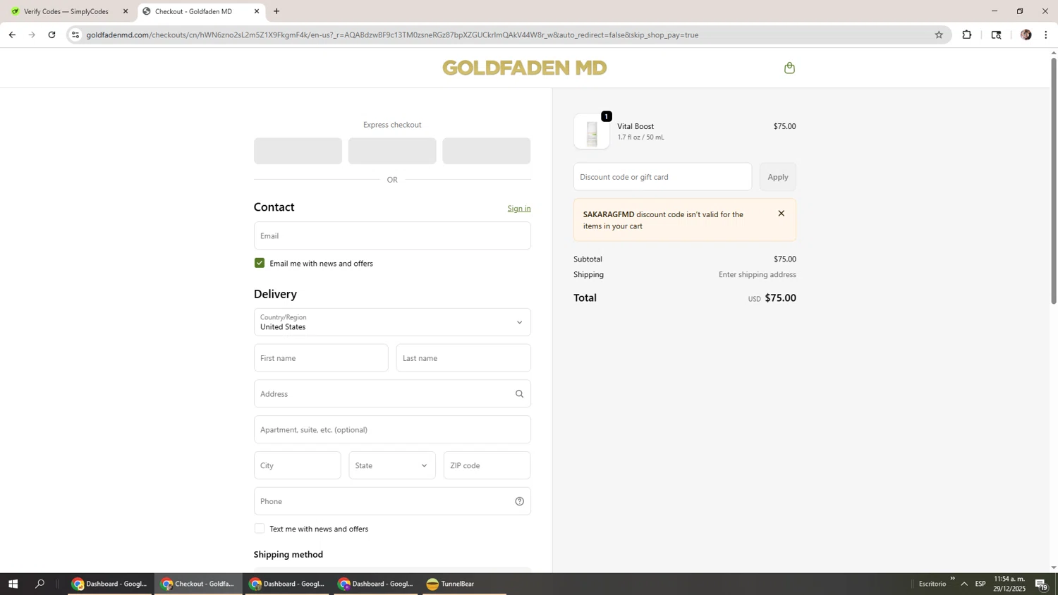Open the State dropdown

[x=392, y=465]
